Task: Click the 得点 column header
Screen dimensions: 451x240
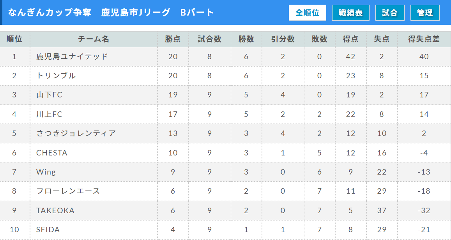Action: (350, 39)
